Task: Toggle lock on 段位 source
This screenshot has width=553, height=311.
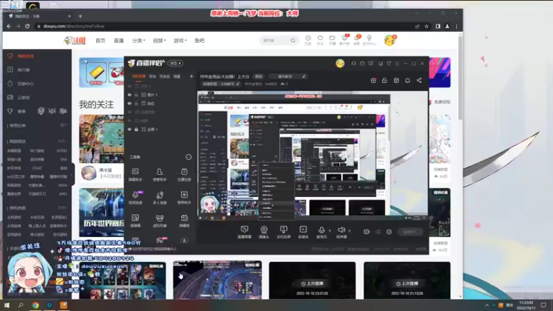Action: pyautogui.click(x=136, y=104)
